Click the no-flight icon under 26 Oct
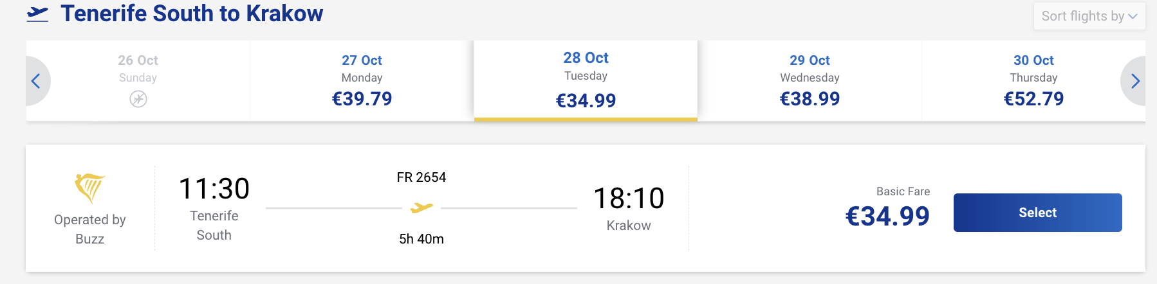The height and width of the screenshot is (284, 1157). click(138, 99)
